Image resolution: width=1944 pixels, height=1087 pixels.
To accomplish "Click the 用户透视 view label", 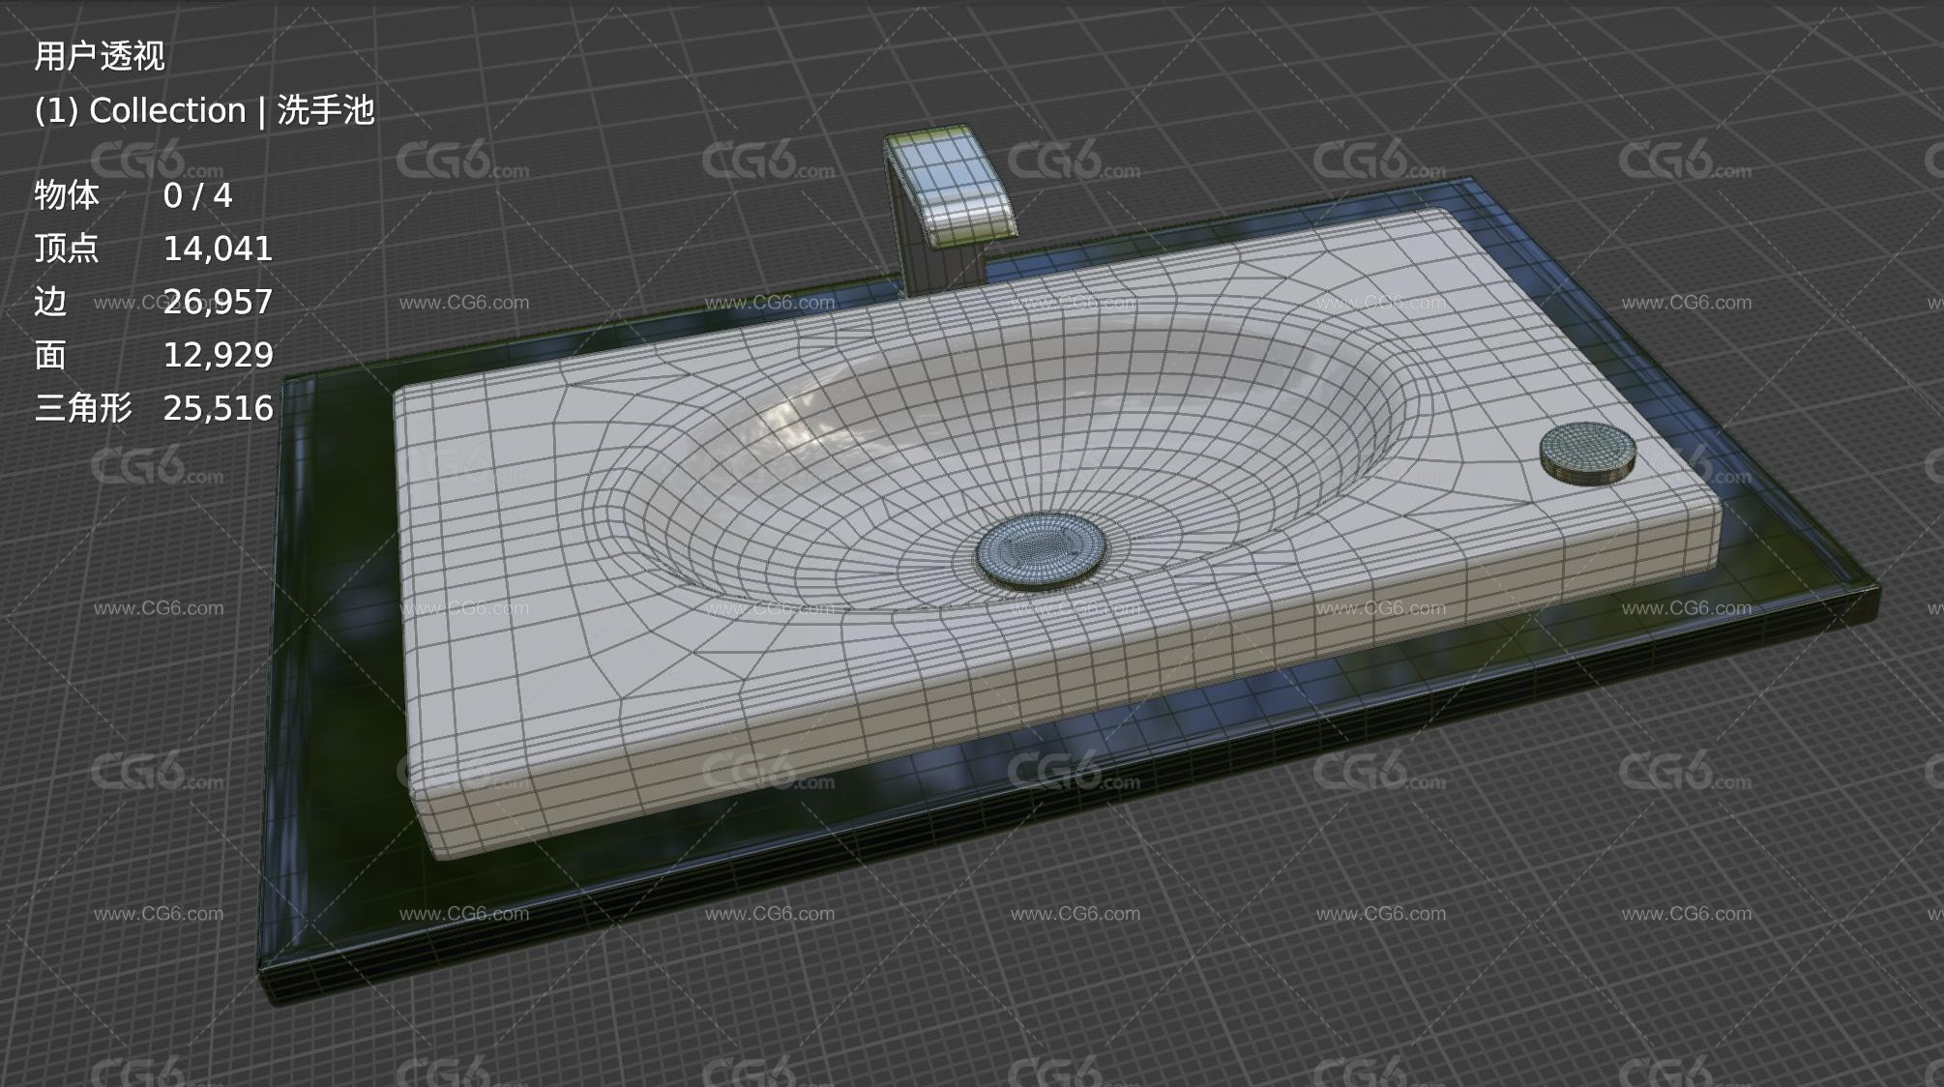I will (x=100, y=56).
